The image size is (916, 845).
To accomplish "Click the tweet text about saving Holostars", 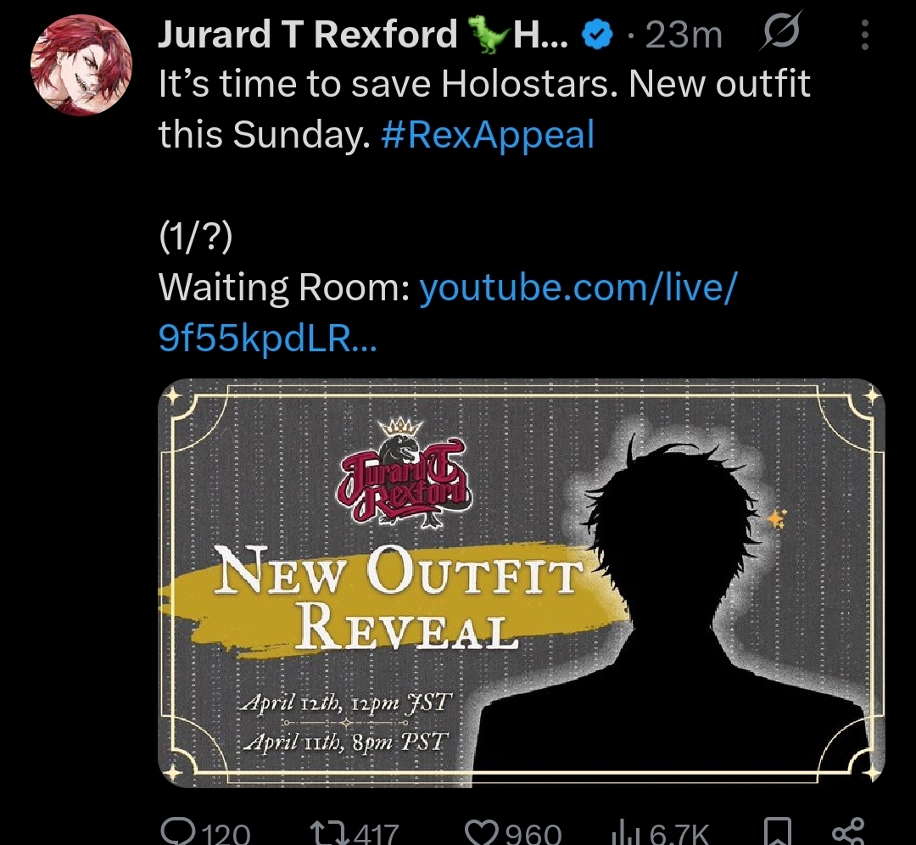I will click(x=485, y=109).
